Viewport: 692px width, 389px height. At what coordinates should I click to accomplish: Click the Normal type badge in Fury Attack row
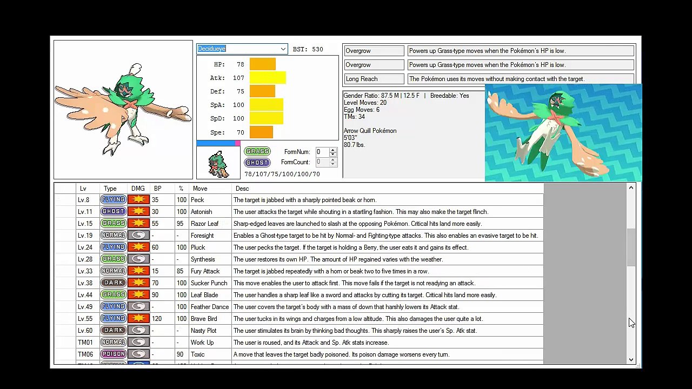[x=113, y=271]
